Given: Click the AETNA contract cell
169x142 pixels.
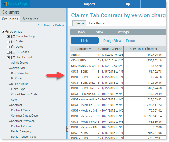Looking at the screenshot, I should (84, 55).
